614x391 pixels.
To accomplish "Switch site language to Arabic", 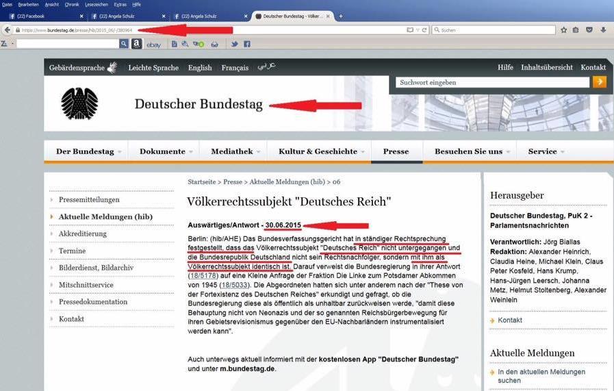I will 266,66.
